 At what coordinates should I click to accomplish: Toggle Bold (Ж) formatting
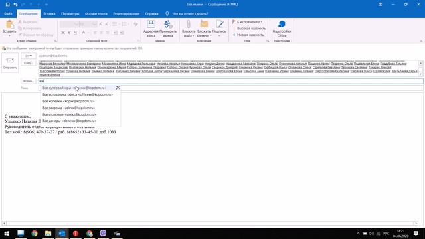63,33
